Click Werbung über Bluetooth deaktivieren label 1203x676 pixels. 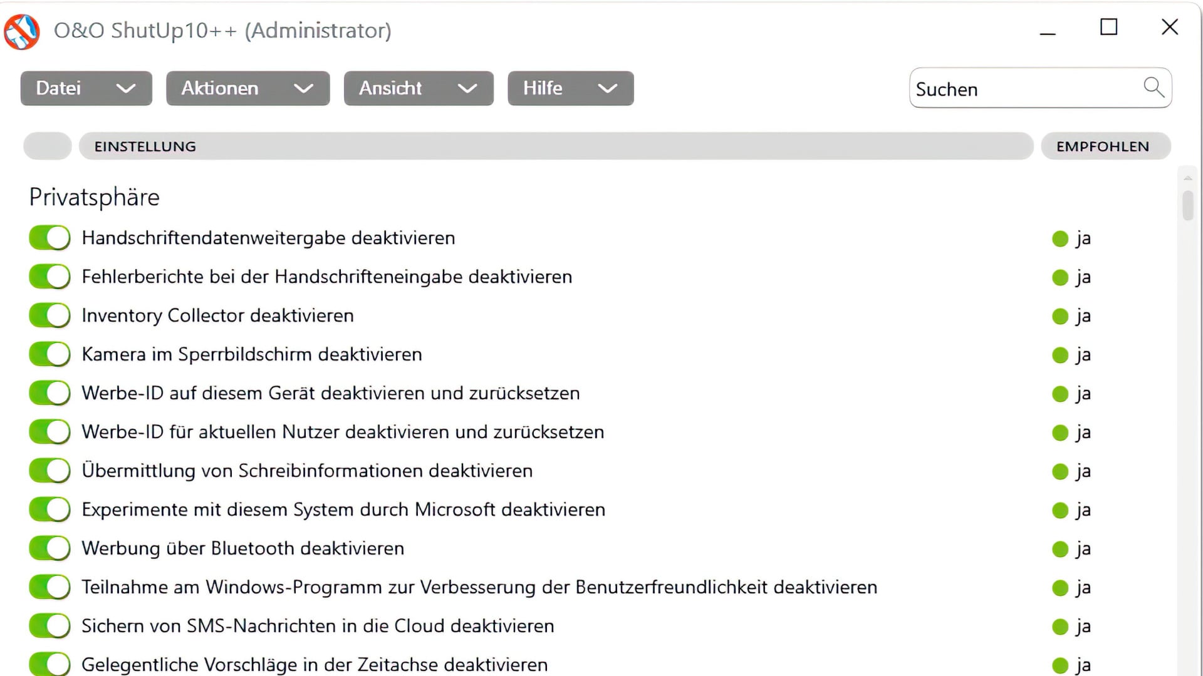tap(243, 548)
